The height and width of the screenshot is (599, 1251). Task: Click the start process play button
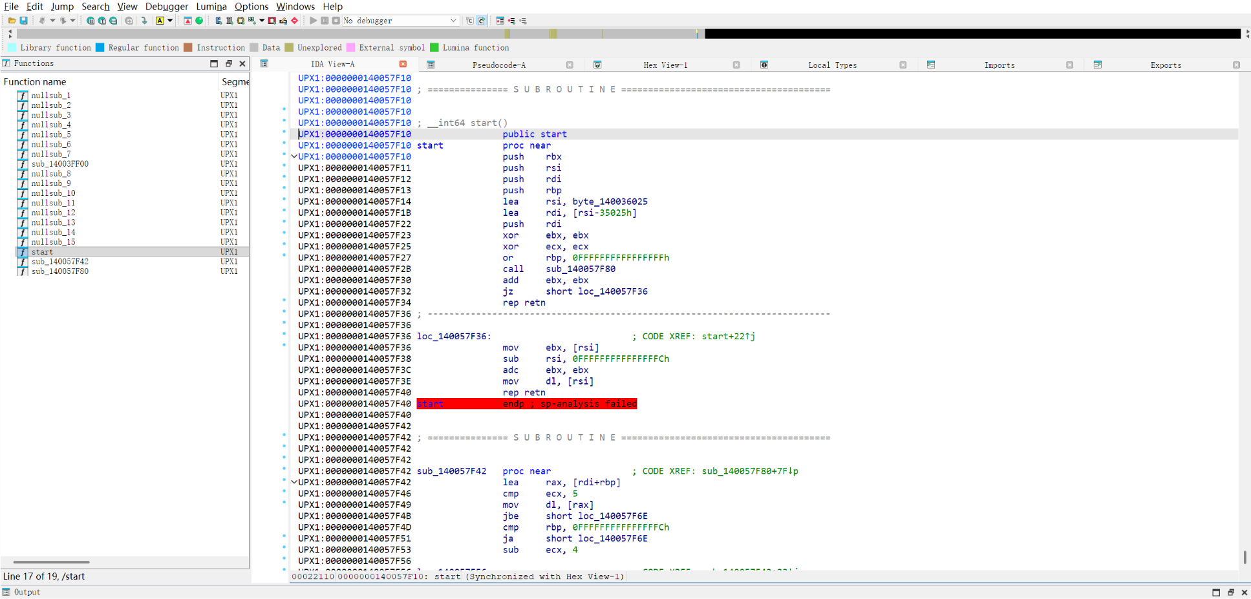[x=314, y=21]
